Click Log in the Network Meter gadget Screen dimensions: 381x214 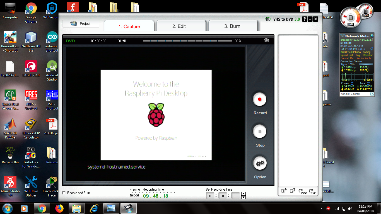point(358,55)
